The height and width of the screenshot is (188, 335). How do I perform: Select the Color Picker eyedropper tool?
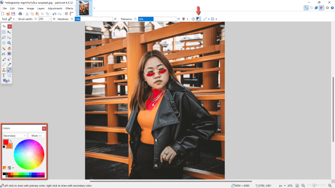(9, 65)
